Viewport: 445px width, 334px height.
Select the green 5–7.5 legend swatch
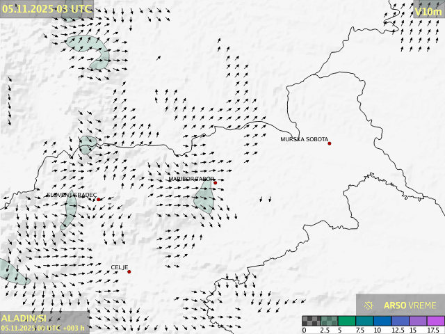[x=346, y=321]
